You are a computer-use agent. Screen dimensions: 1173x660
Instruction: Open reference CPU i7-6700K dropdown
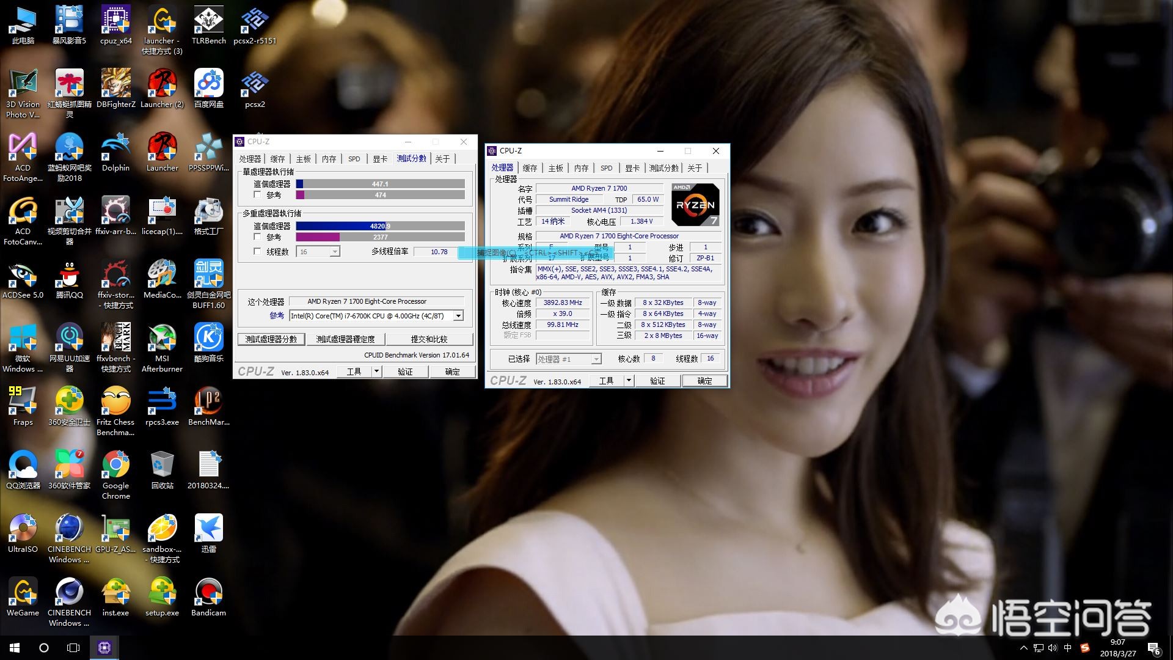(376, 315)
